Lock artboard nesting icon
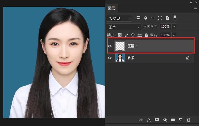Image resolution: width=199 pixels, height=126 pixels. coord(140,35)
